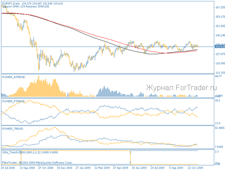225x170 pixels.
Task: Click the POWER_TREND indicator label
Action: click(13, 129)
